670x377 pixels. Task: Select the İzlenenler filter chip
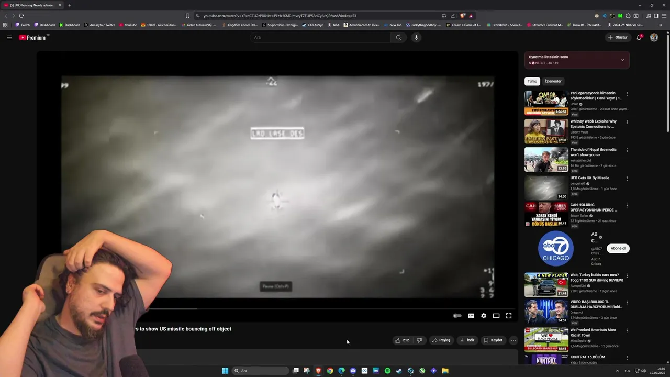553,81
